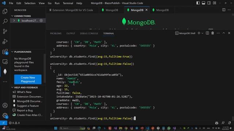Screen dimensions: 234x131
Task: Open the Selection menu
Action: pos(30,3)
